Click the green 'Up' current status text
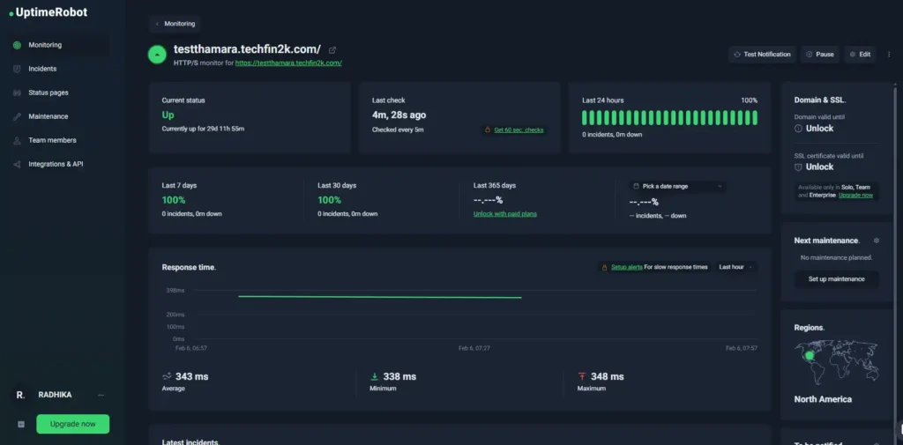 click(x=168, y=115)
